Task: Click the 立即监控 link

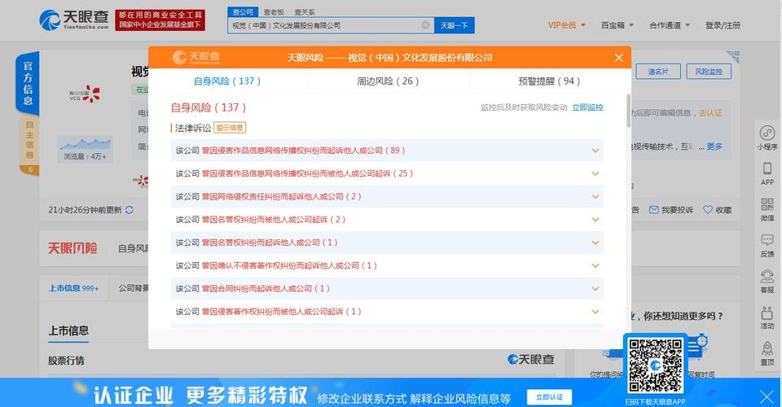Action: (x=587, y=107)
